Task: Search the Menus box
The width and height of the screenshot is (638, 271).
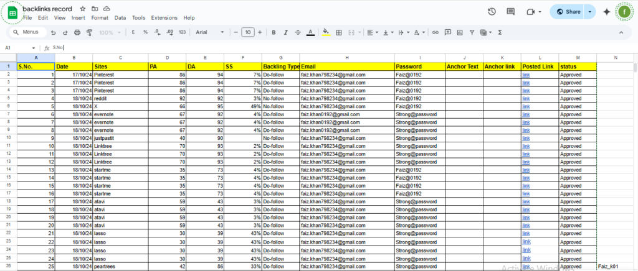Action: click(29, 32)
